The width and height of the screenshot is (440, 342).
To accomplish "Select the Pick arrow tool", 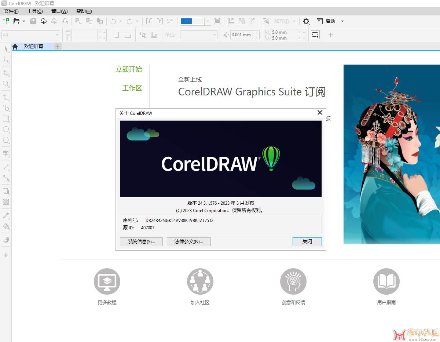I will (x=6, y=49).
